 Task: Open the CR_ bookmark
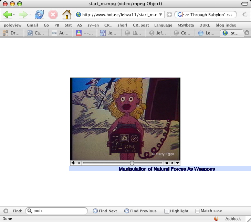[108, 25]
